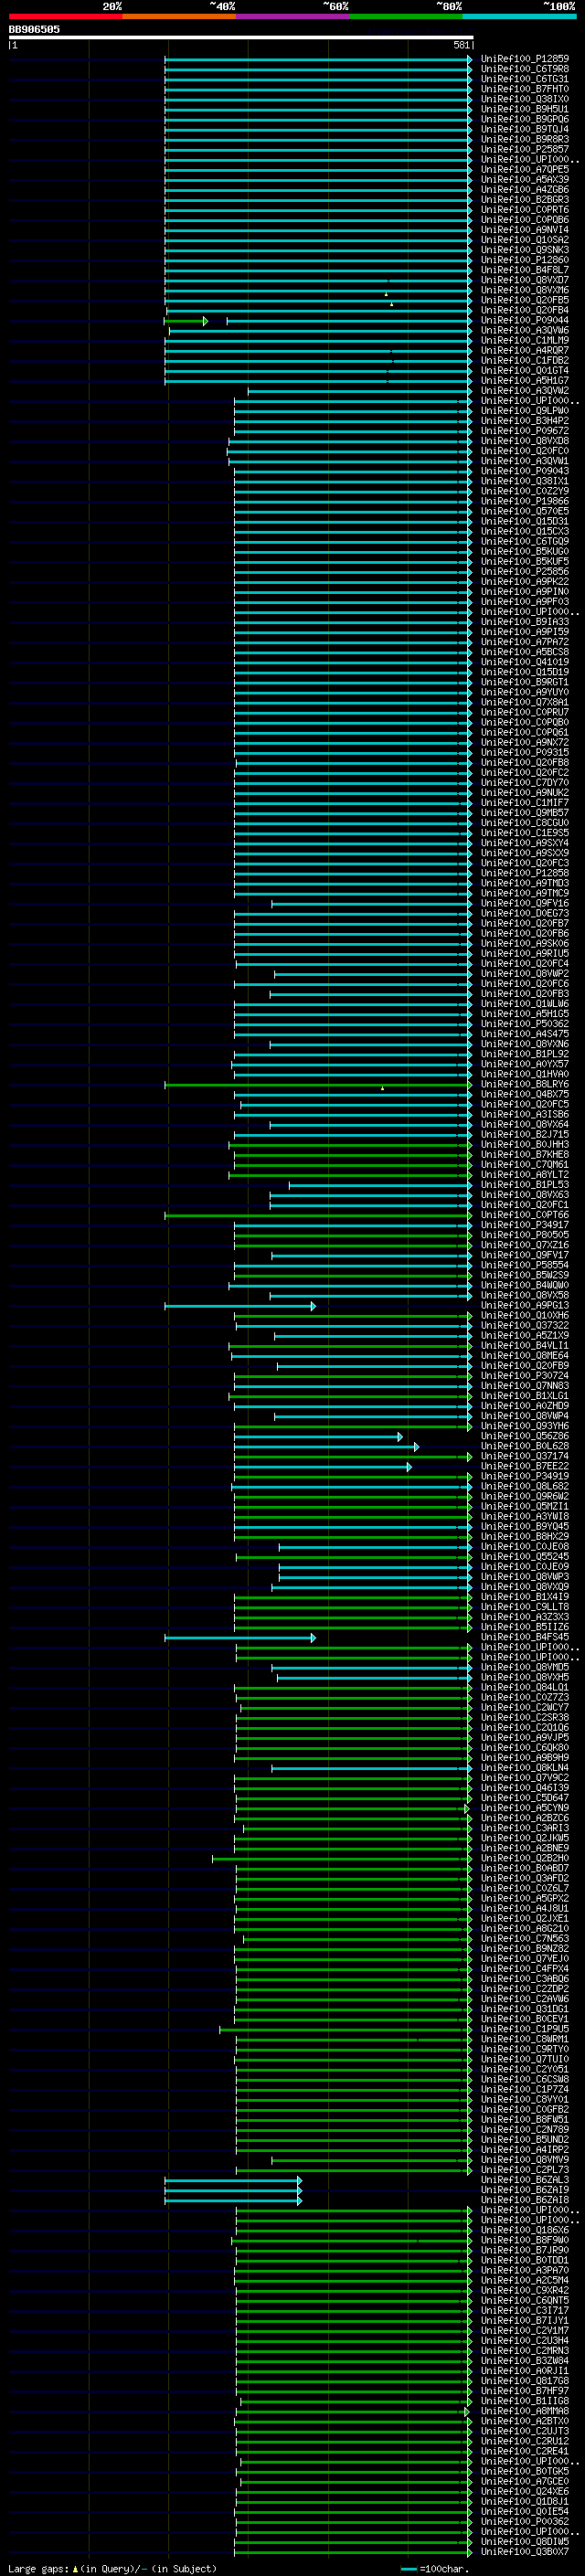
Task: Open the UniRef100_B4WQW0 hit
Action: [525, 1285]
